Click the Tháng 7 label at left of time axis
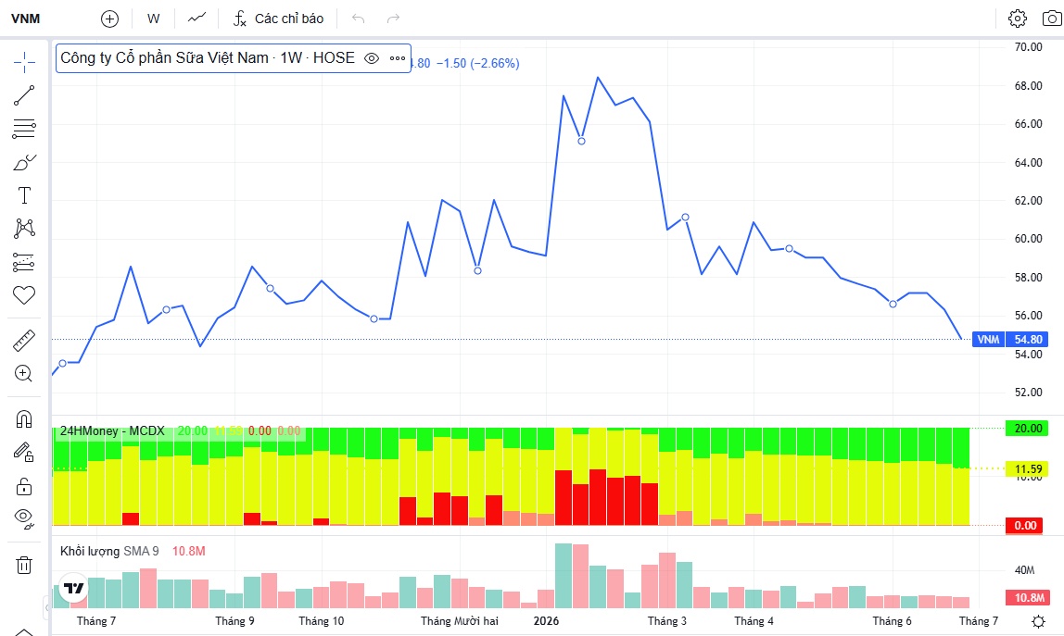Image resolution: width=1064 pixels, height=636 pixels. pos(96,621)
